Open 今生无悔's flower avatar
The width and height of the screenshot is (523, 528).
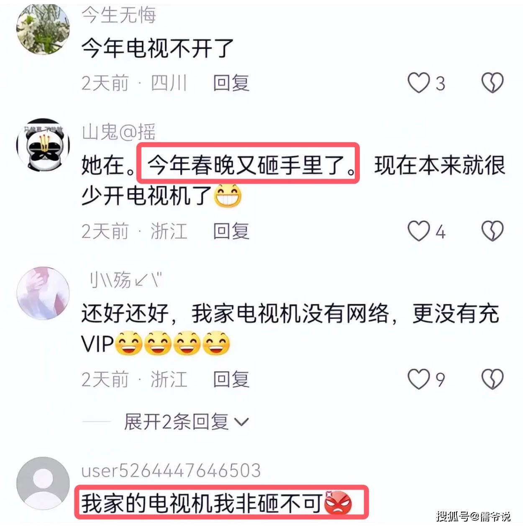(x=43, y=28)
